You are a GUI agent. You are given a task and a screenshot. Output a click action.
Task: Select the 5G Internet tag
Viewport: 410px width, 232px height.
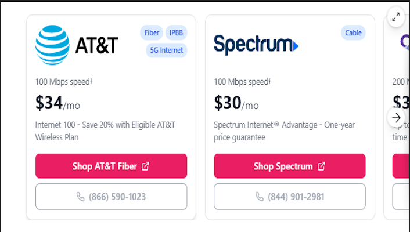(x=166, y=50)
